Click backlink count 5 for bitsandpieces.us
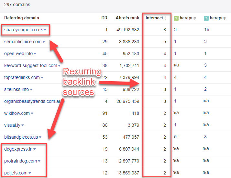The height and width of the screenshot is (178, 231). [175, 137]
